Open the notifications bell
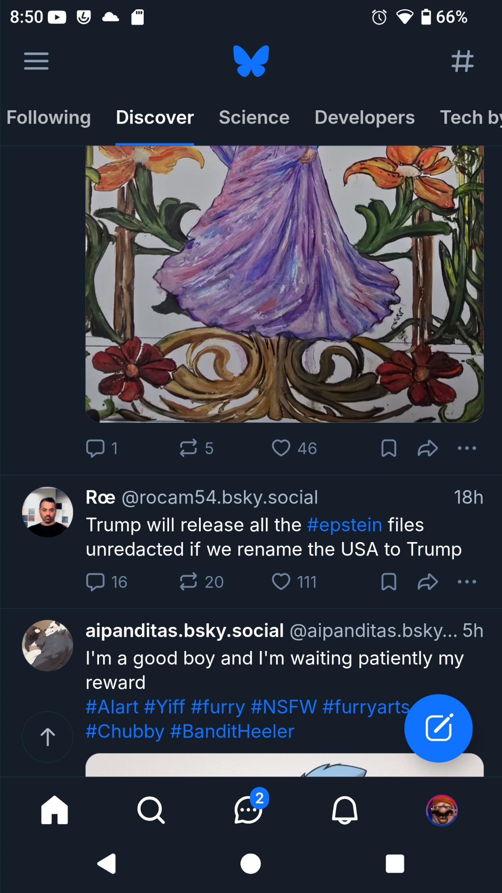The width and height of the screenshot is (502, 893). coord(344,810)
